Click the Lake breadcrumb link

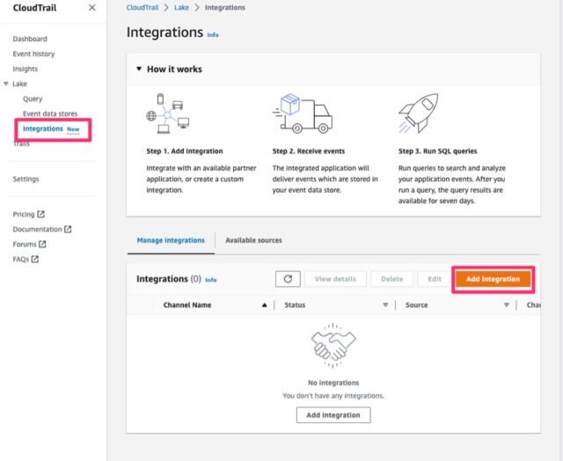[181, 7]
